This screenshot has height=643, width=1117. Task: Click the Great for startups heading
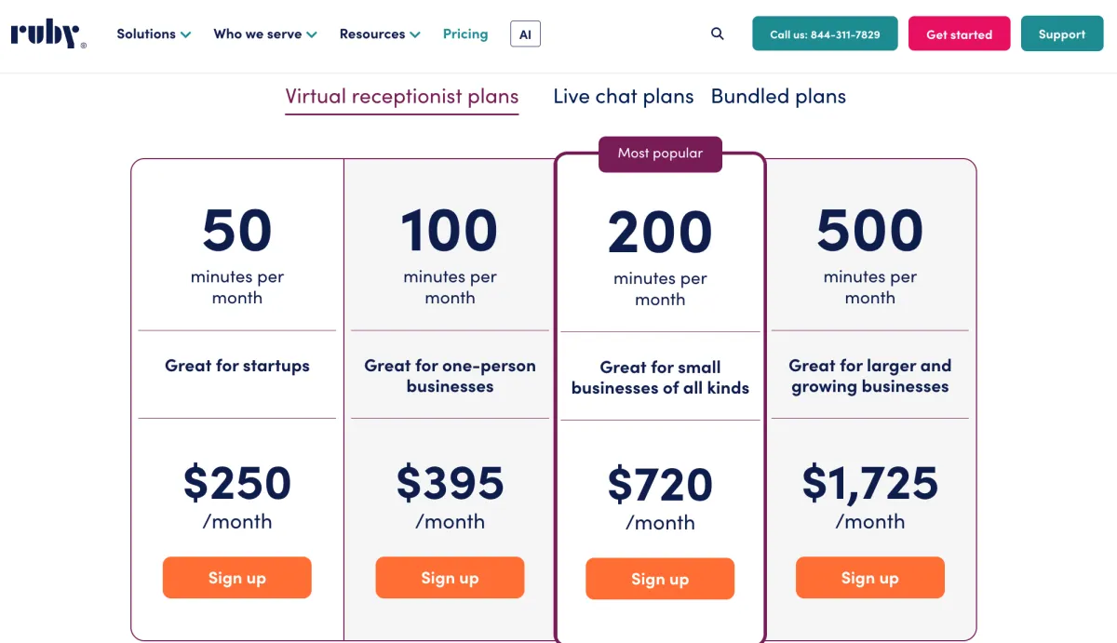tap(237, 366)
